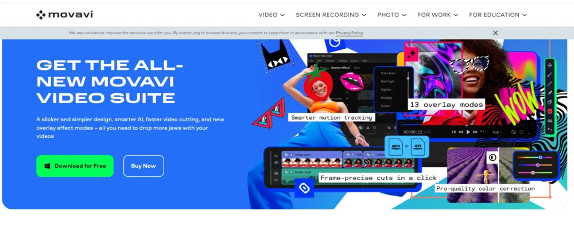
Task: Click the Movavi logo
Action: coord(64,15)
